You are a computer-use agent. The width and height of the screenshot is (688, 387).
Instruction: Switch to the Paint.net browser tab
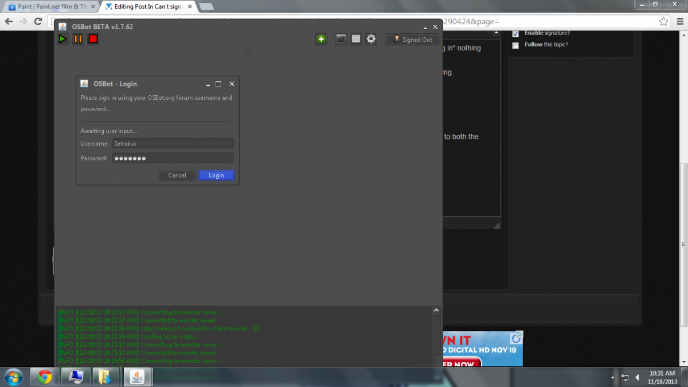(52, 7)
